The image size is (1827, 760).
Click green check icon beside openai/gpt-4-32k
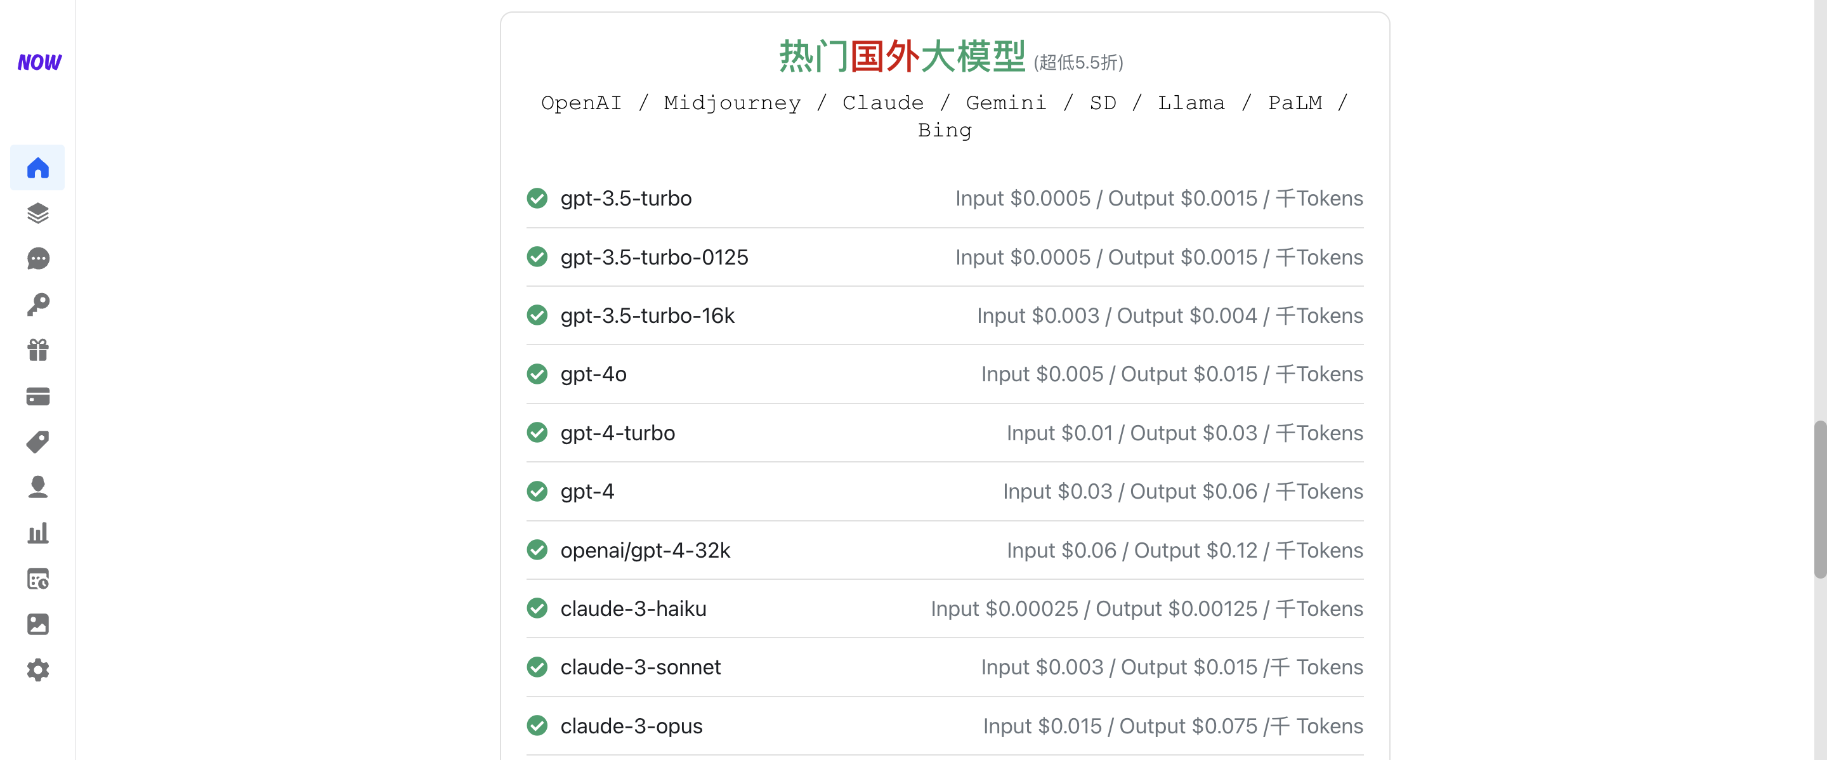537,549
